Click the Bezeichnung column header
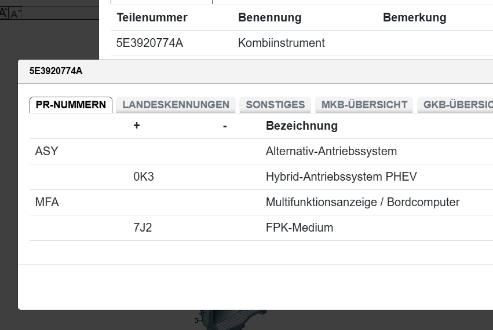The height and width of the screenshot is (330, 493). click(301, 126)
